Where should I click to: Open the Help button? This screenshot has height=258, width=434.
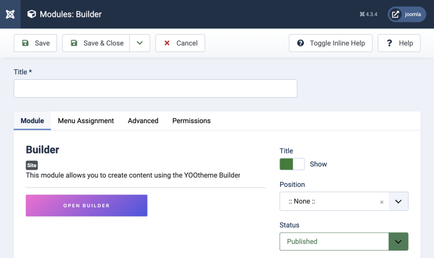point(399,43)
